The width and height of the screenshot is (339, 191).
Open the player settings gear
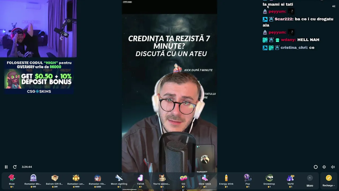tap(316, 167)
